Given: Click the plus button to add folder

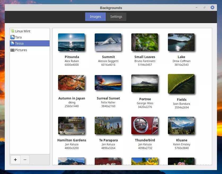Looking at the screenshot, I should pos(15,160).
